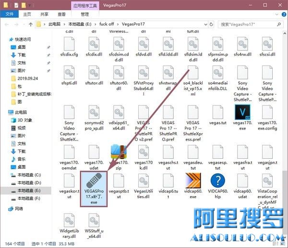
Task: Select the VIDCAP60.hlp help file
Action: [x=218, y=186]
